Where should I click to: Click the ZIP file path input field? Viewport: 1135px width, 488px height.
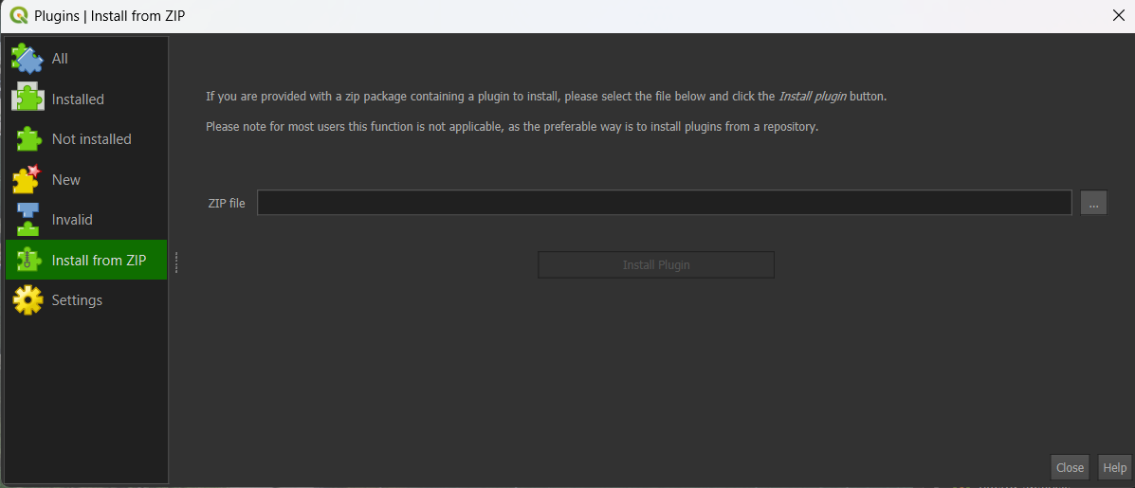pyautogui.click(x=664, y=203)
